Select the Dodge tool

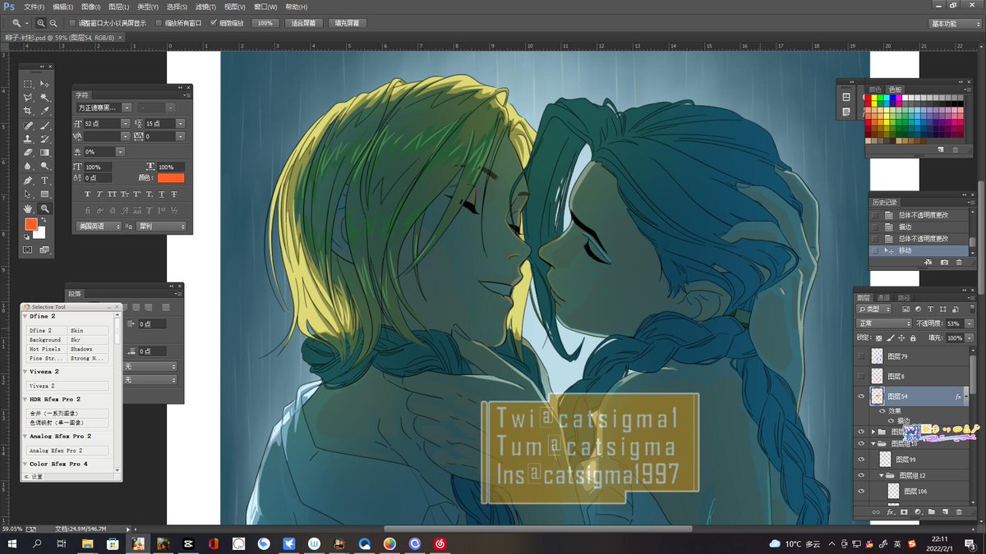(45, 167)
